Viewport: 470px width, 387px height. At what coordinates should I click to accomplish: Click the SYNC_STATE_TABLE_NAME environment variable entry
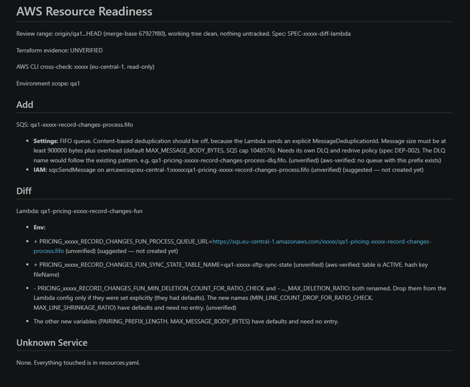tap(230, 270)
